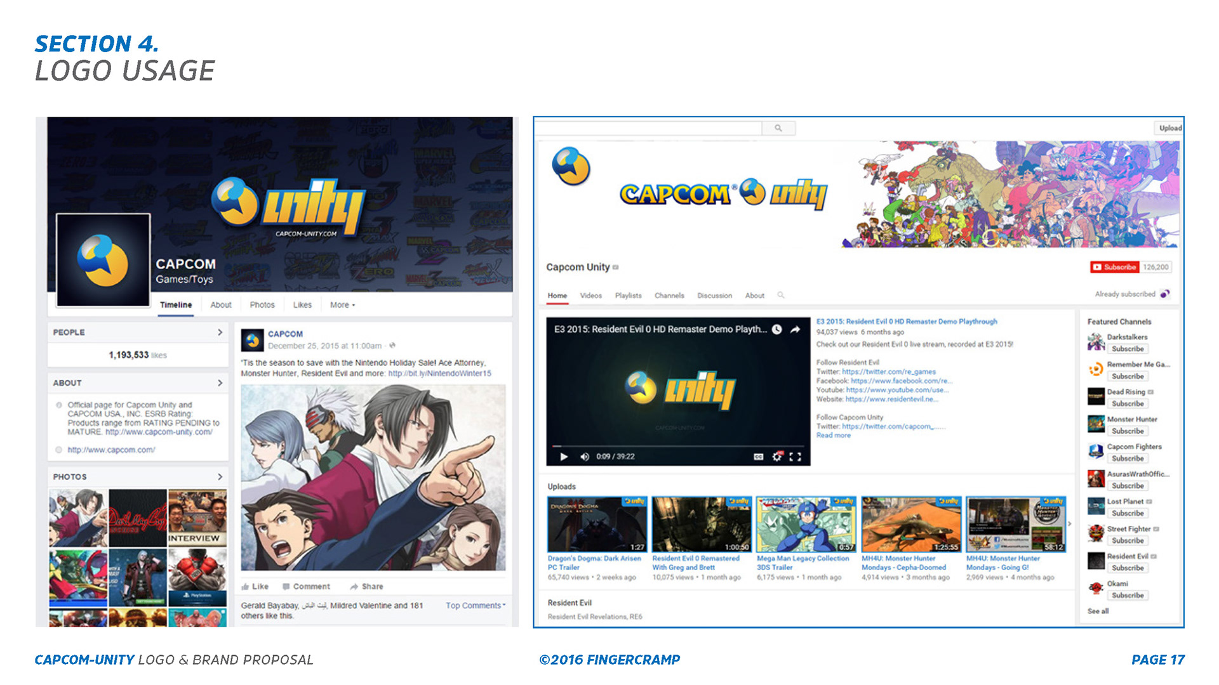Open Dragon's Dogma Dark Arisen thumbnail
The image size is (1219, 685).
(597, 525)
